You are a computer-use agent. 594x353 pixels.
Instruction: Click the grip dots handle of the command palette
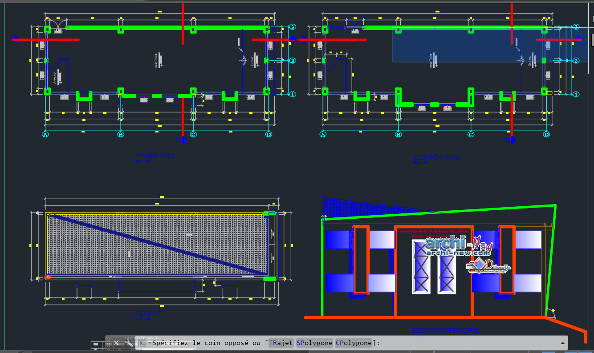pyautogui.click(x=108, y=343)
